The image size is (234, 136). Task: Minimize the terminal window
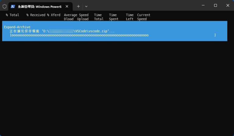click(203, 6)
